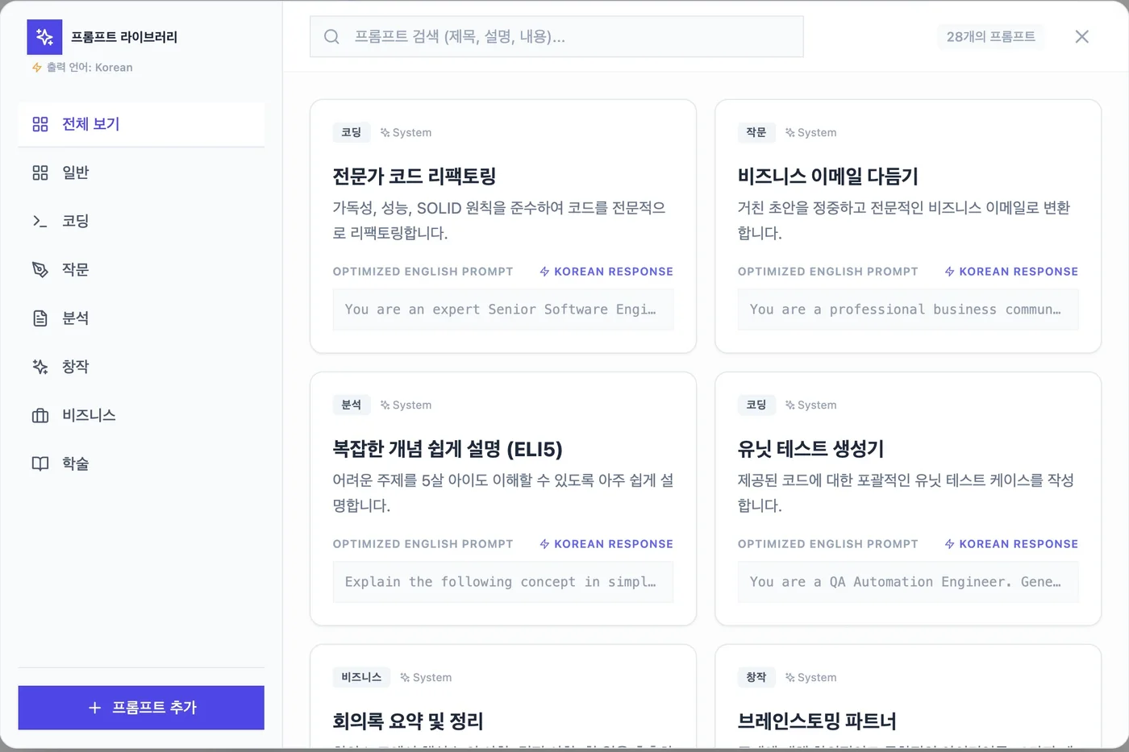
Task: Close the prompt library with the X
Action: tap(1082, 36)
